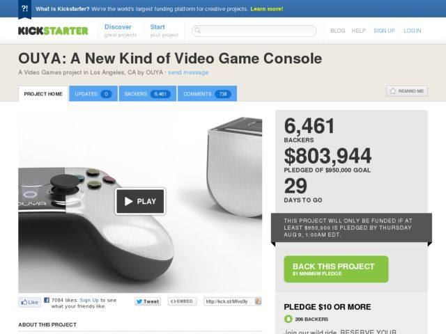Click inside the search input field
The width and height of the screenshot is (446, 334).
coord(254,31)
